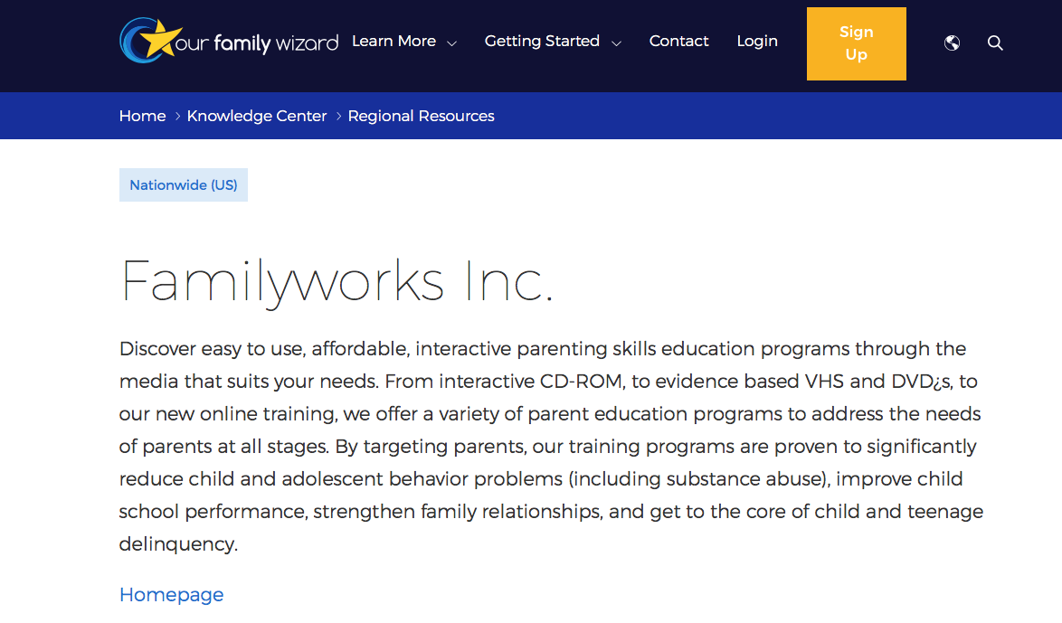Click the Regional Resources breadcrumb
The height and width of the screenshot is (623, 1062).
[x=421, y=116]
